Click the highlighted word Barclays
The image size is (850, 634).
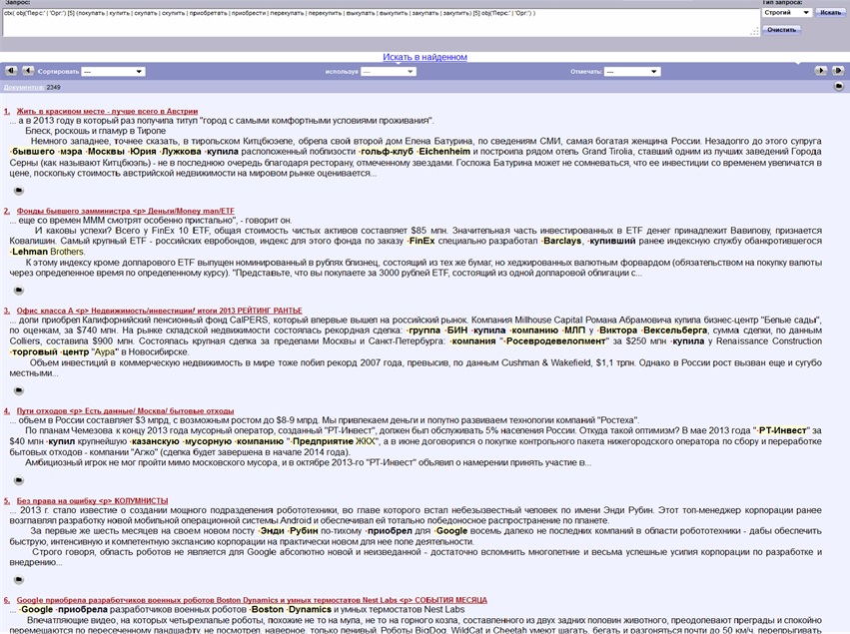point(562,242)
